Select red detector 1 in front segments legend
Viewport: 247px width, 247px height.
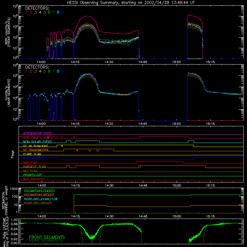coord(27,12)
